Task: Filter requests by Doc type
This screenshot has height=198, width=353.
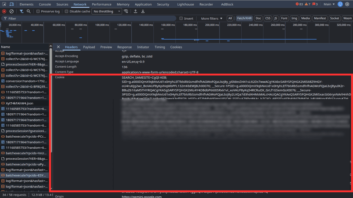Action: click(x=258, y=18)
